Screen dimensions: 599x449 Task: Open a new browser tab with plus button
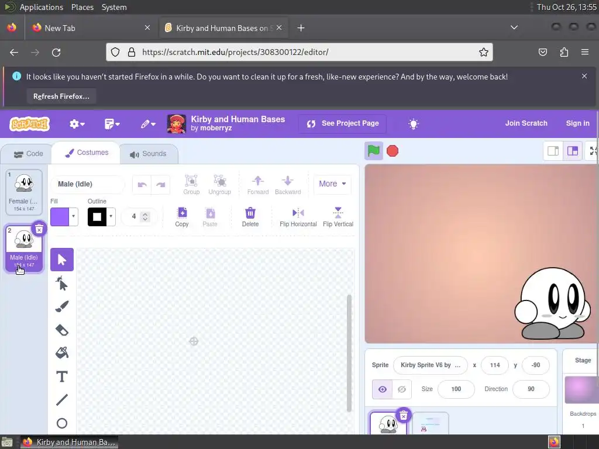click(301, 28)
